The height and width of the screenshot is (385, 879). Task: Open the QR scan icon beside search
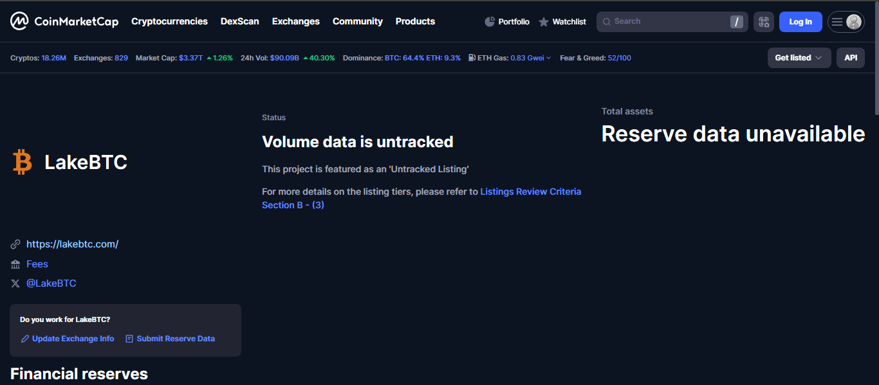tap(764, 22)
